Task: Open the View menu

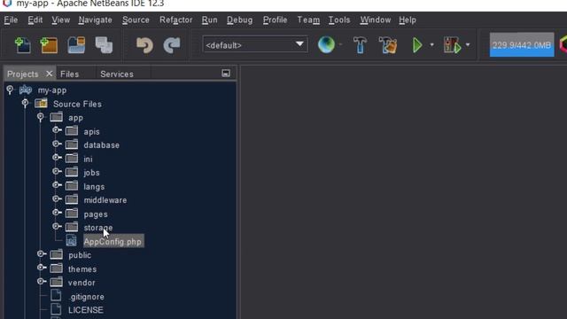Action: tap(61, 19)
